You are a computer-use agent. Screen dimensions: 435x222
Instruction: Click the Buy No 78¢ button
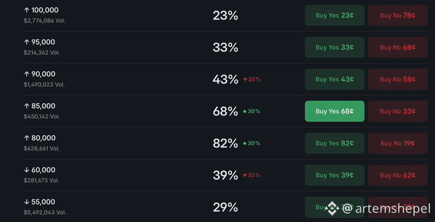coord(398,15)
